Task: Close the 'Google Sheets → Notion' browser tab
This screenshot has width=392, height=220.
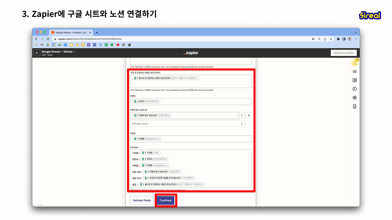Action: click(x=89, y=32)
